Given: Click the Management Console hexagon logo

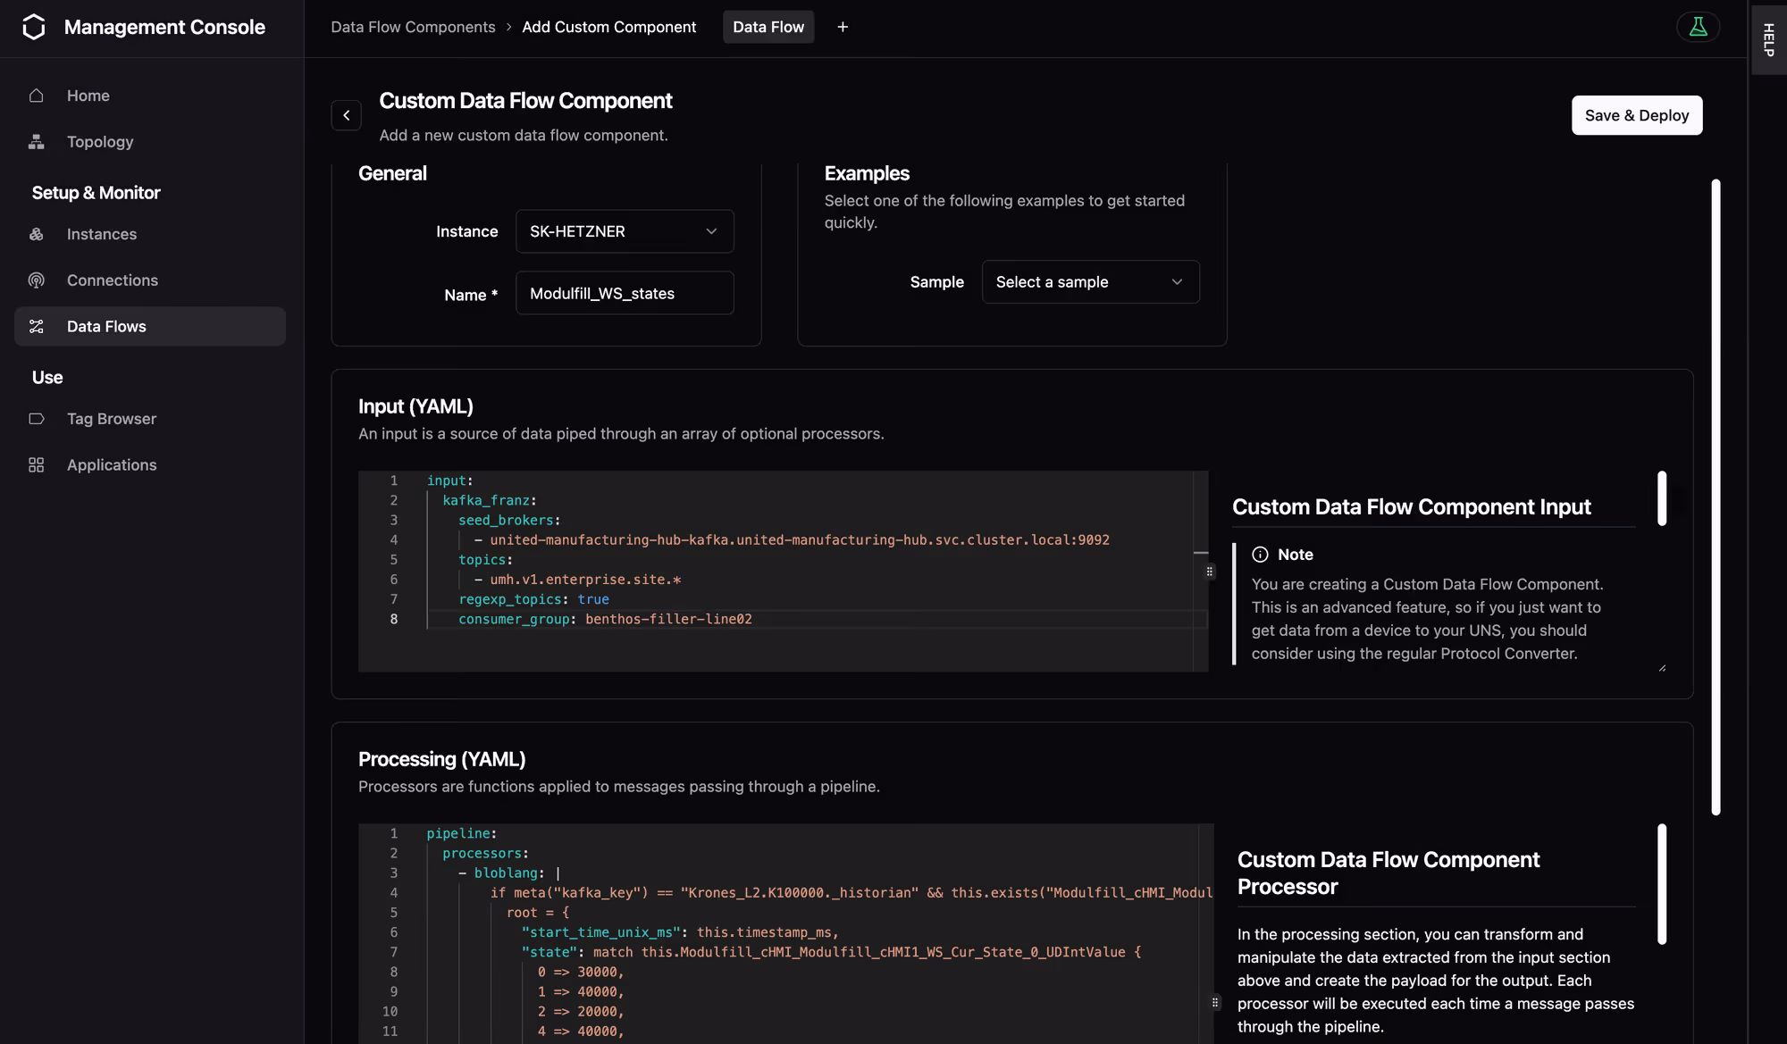Looking at the screenshot, I should pos(34,27).
